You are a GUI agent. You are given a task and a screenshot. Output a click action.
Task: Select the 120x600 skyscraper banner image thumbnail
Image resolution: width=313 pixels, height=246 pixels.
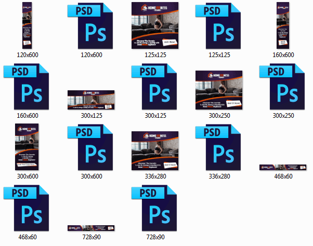(x=28, y=25)
